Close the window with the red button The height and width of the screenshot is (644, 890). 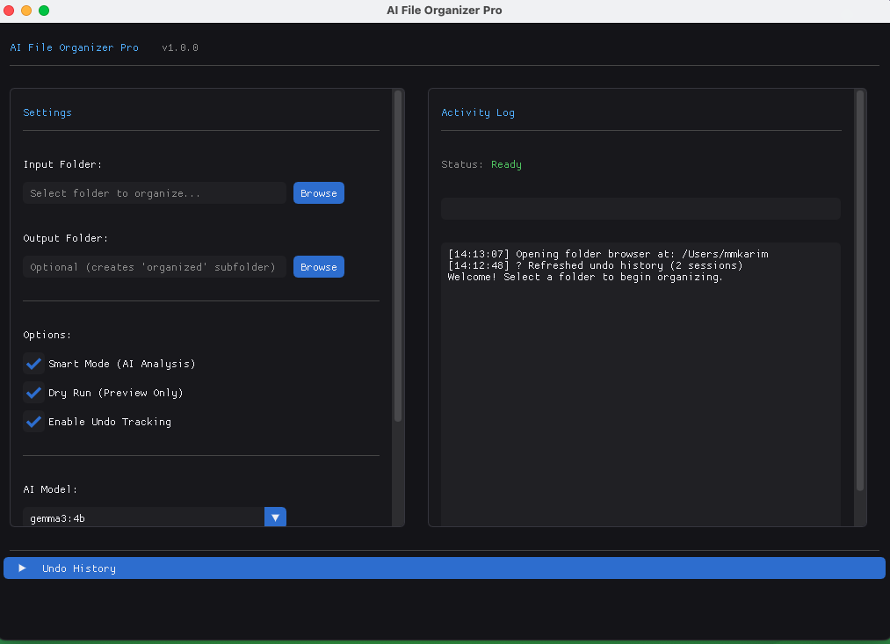point(9,11)
